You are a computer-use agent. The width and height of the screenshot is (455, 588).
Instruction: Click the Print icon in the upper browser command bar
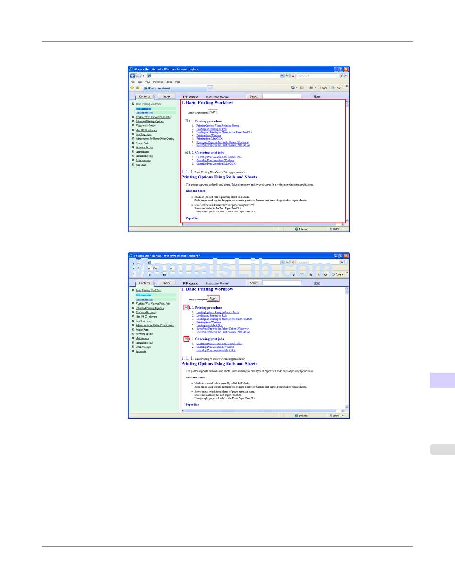coord(311,88)
